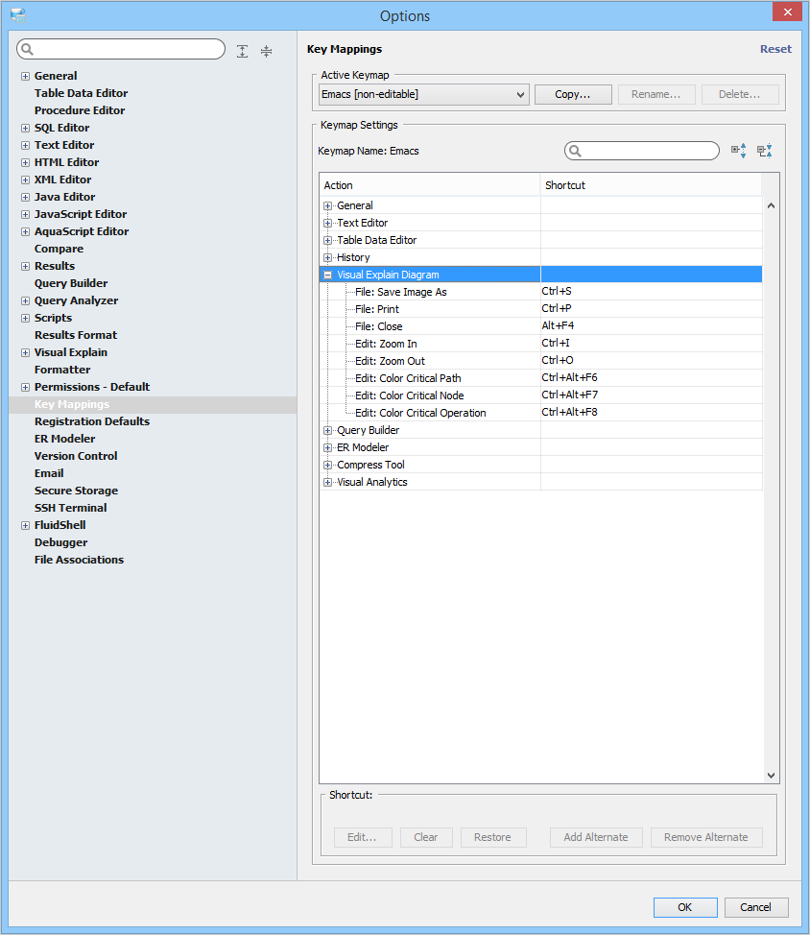Focus the keymap action search field

coord(642,151)
